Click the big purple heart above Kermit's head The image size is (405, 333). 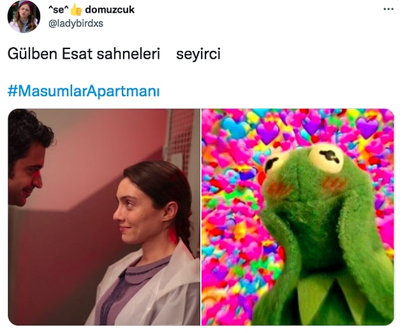[268, 132]
